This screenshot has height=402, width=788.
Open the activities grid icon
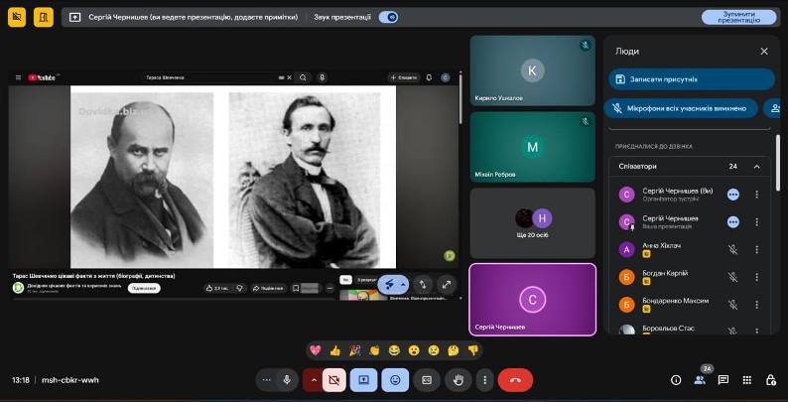747,380
